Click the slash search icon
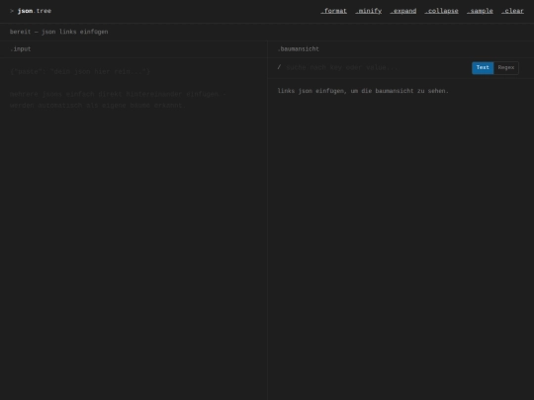The width and height of the screenshot is (534, 400). (x=279, y=67)
